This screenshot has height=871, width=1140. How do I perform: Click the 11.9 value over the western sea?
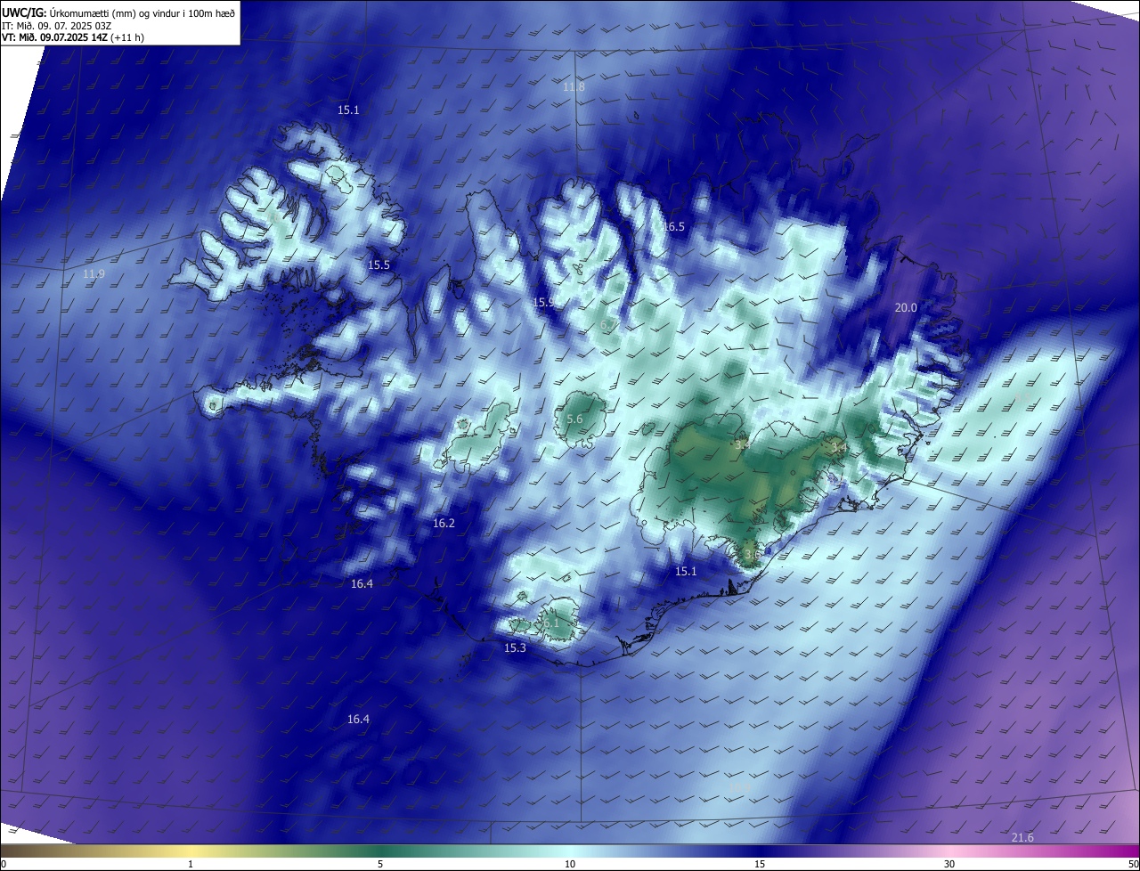94,273
